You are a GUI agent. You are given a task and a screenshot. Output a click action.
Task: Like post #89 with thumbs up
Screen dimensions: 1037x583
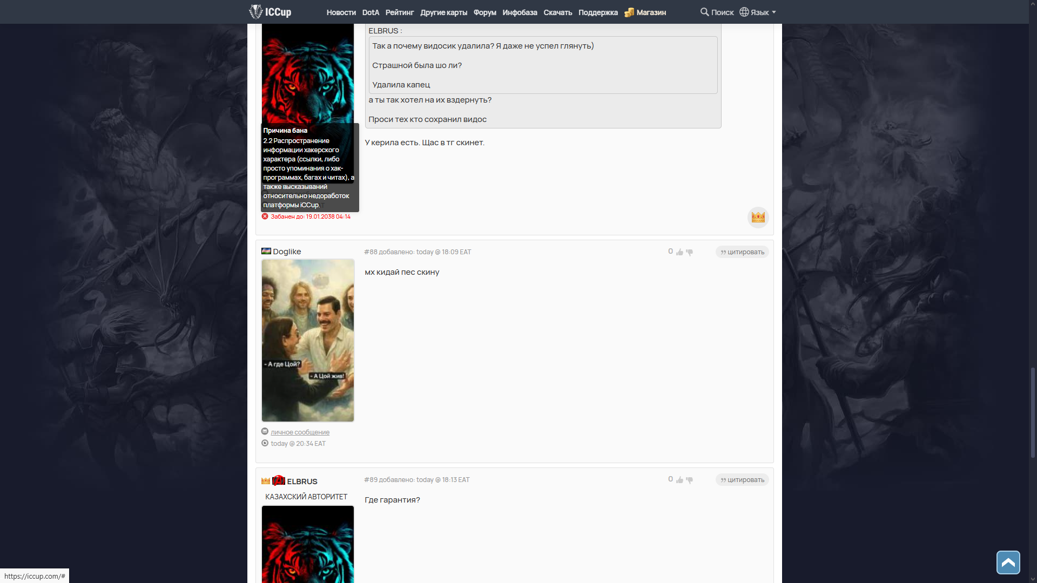pyautogui.click(x=679, y=480)
